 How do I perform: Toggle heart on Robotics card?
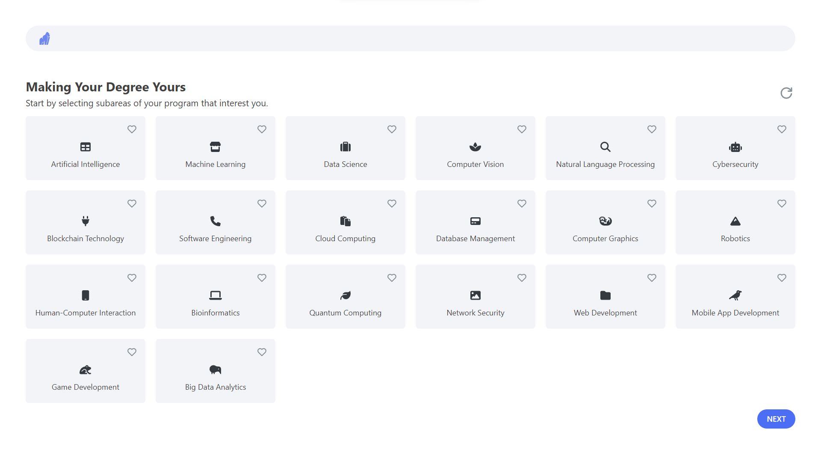pyautogui.click(x=782, y=204)
